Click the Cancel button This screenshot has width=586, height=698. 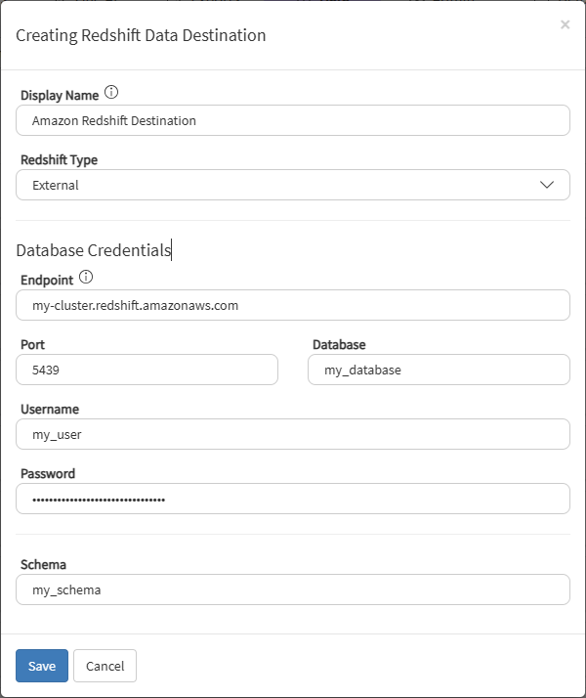tap(105, 666)
